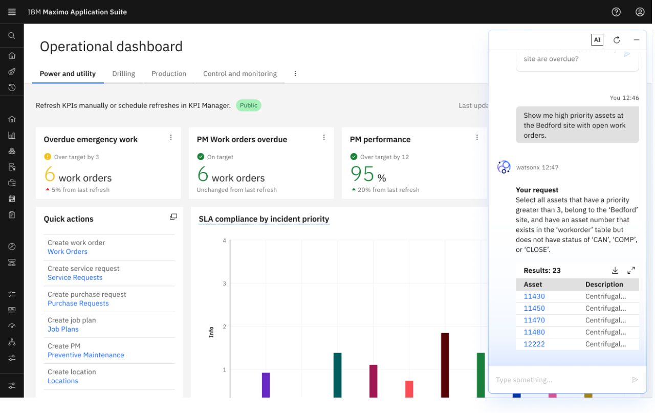Image resolution: width=655 pixels, height=413 pixels.
Task: Open the history clock icon in sidebar
Action: coord(12,88)
